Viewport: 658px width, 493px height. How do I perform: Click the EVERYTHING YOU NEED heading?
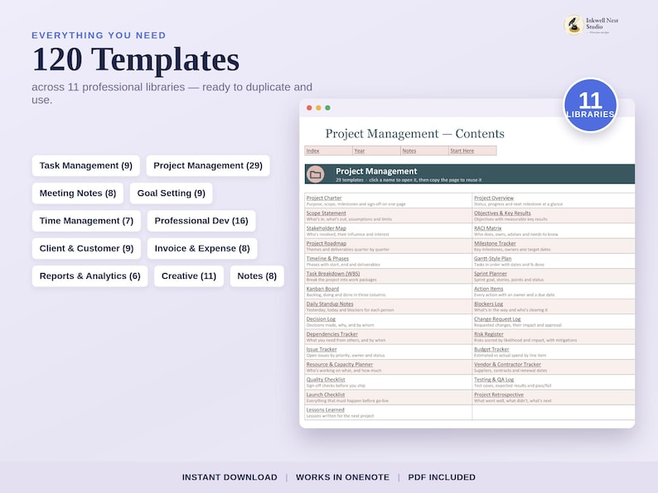pyautogui.click(x=99, y=36)
